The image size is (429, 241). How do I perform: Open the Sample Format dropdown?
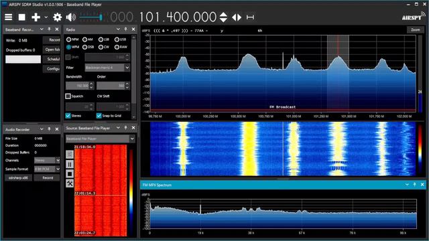(47, 169)
